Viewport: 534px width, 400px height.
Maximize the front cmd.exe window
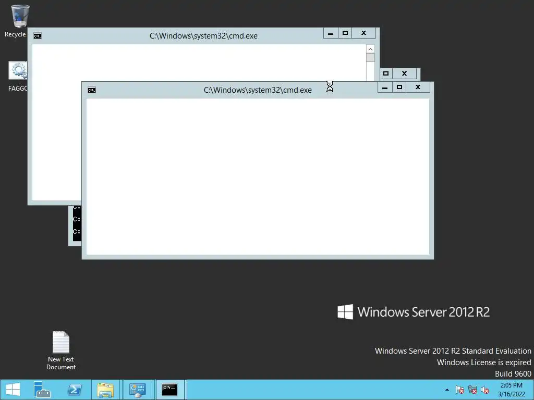point(399,87)
